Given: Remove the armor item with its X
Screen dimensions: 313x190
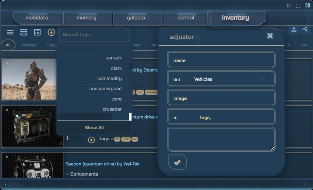Looking at the screenshot, I should coord(7,63).
